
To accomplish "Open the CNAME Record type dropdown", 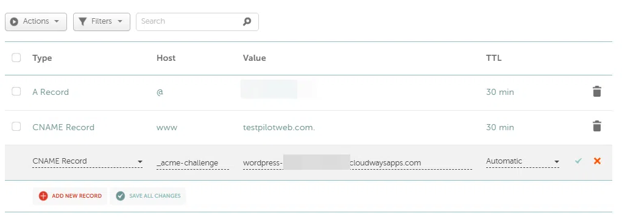I will pos(88,162).
